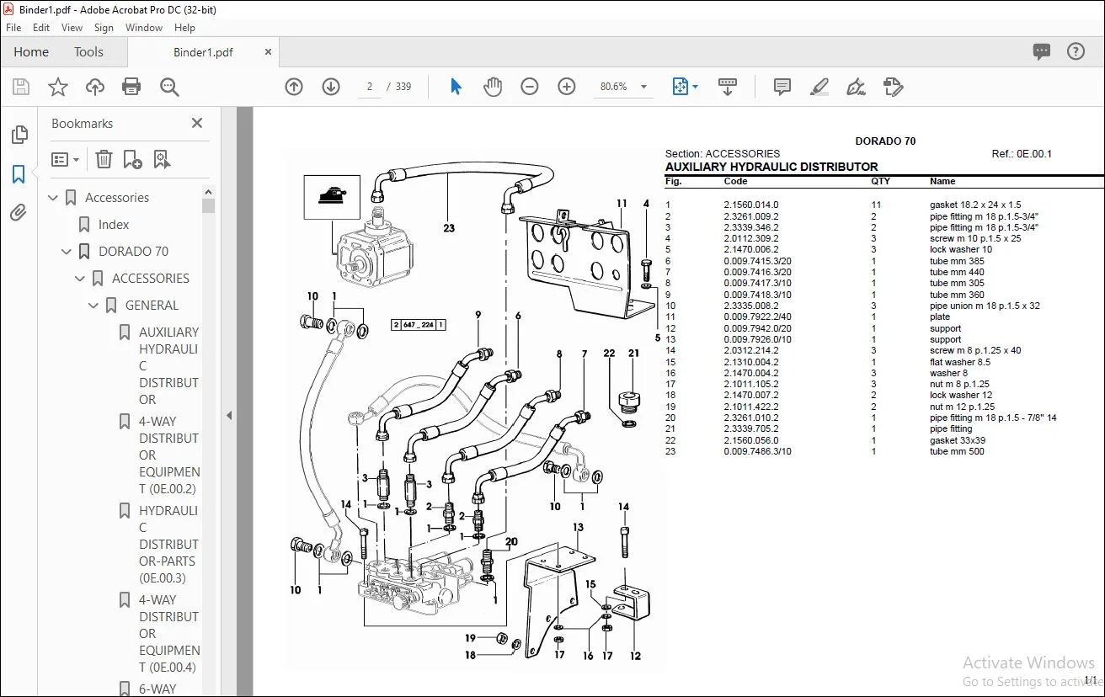This screenshot has width=1105, height=697.
Task: Upload file to cloud icon
Action: point(95,87)
